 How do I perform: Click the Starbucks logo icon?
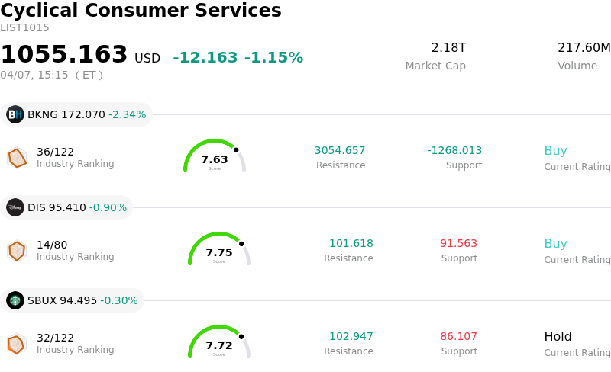[x=15, y=300]
